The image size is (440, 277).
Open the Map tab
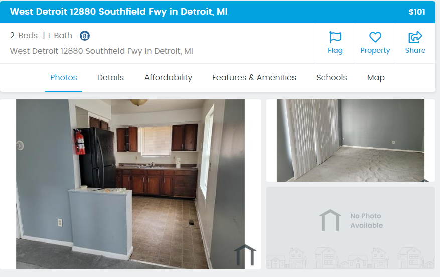coord(376,77)
